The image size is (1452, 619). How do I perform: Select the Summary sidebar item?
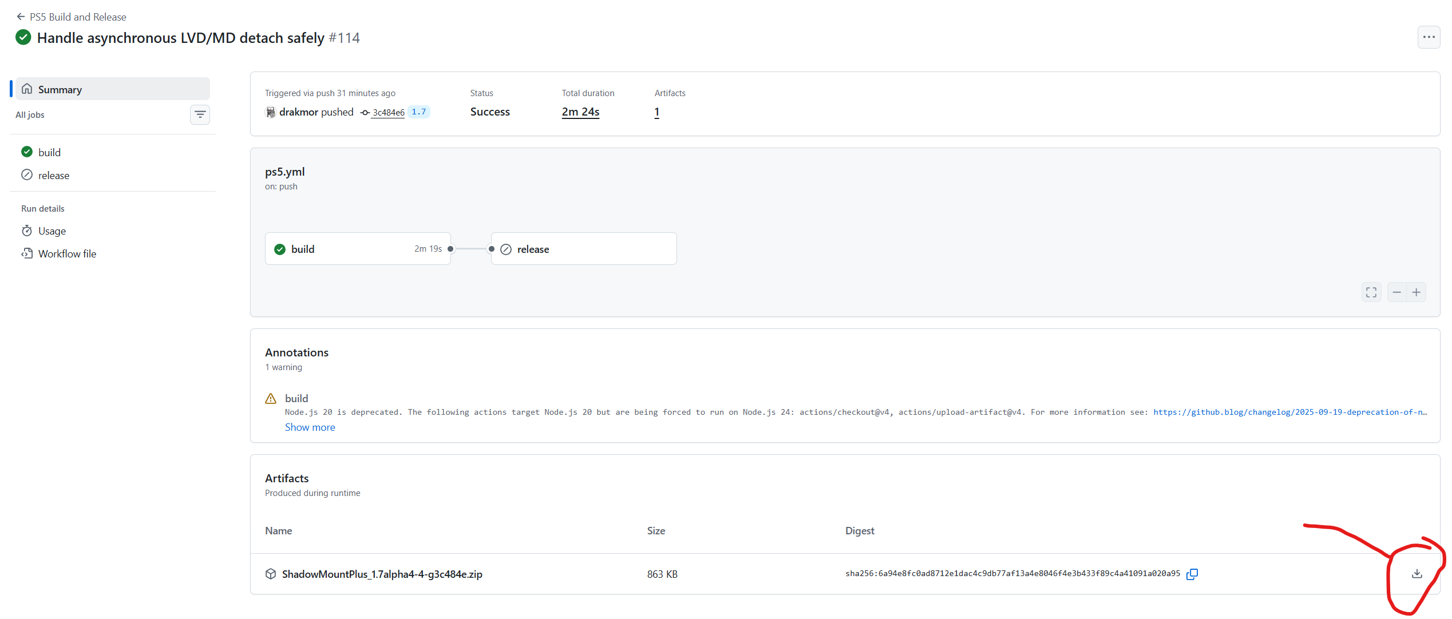tap(113, 89)
